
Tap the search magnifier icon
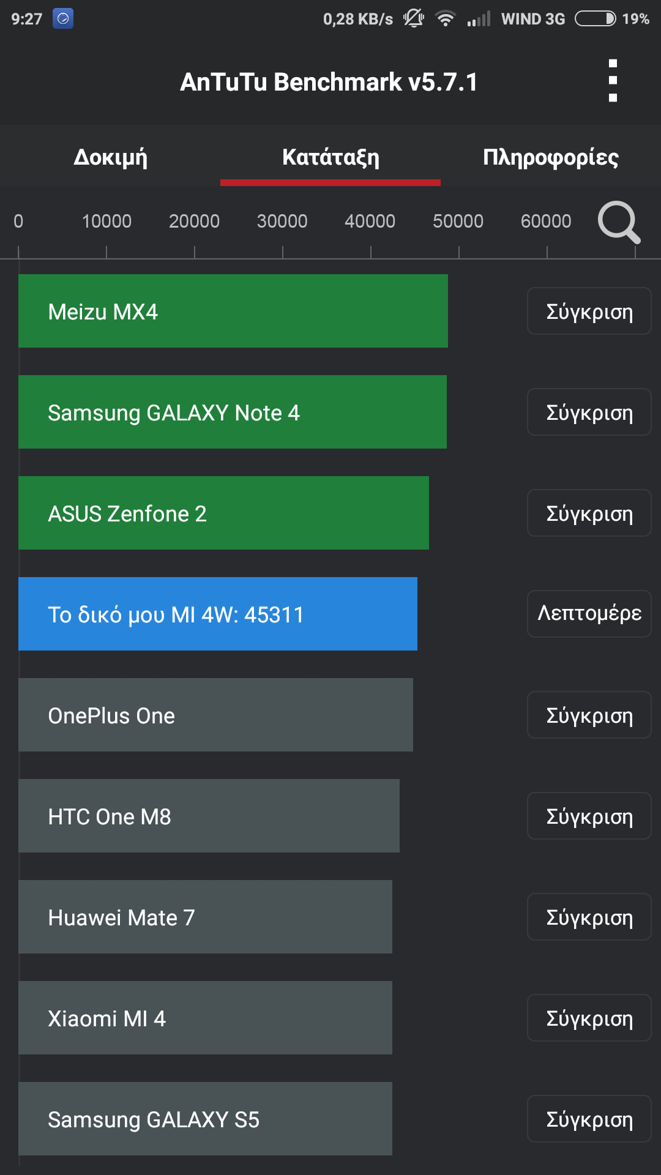pos(619,222)
